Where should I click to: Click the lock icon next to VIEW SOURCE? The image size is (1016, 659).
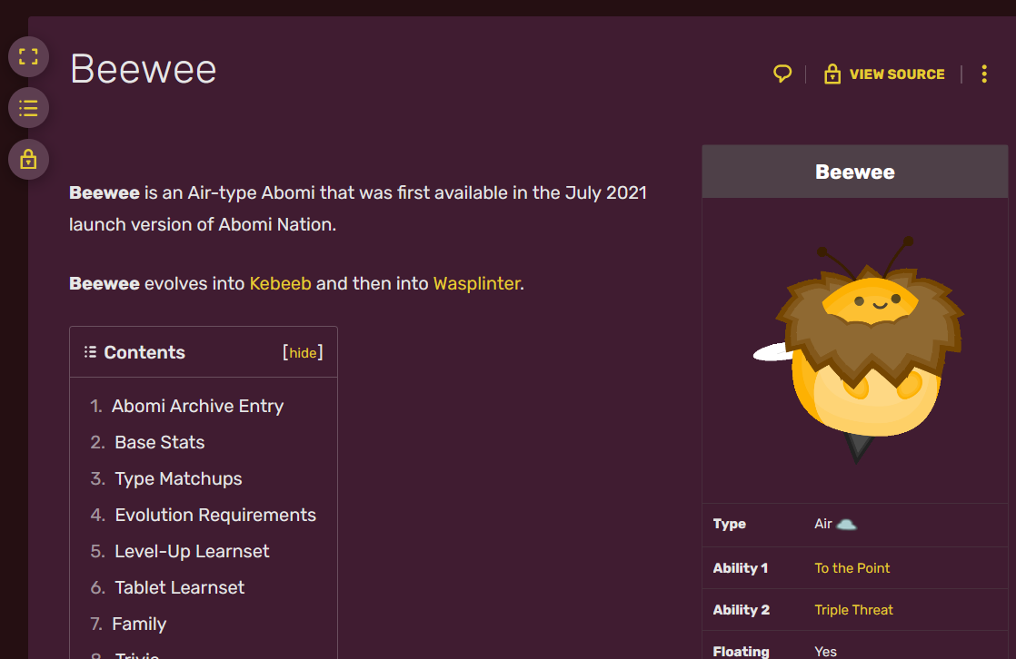click(832, 74)
